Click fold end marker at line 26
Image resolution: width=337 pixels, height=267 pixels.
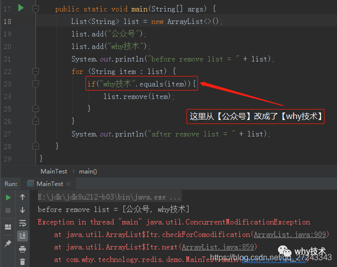[x=35, y=121]
